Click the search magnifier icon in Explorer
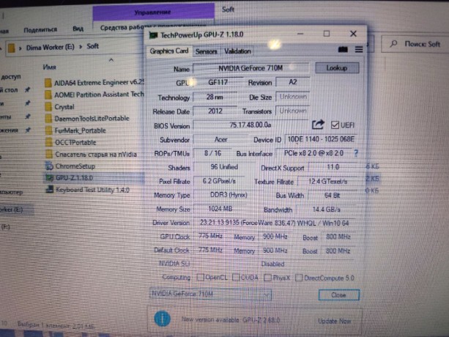This screenshot has height=337, width=449. [394, 44]
